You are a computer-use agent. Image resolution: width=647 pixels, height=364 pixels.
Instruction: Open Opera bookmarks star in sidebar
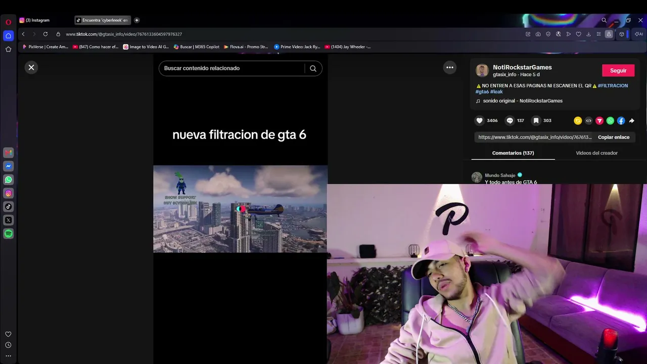8,49
